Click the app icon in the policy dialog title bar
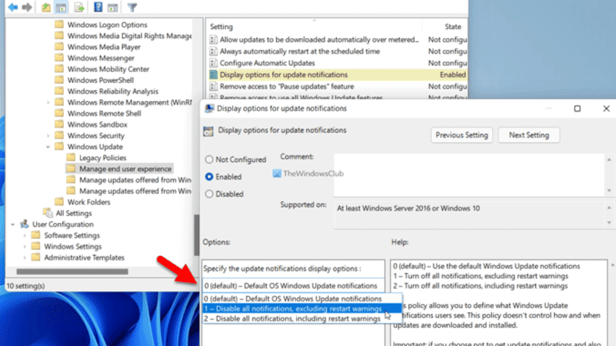Image resolution: width=616 pixels, height=346 pixels. (209, 109)
